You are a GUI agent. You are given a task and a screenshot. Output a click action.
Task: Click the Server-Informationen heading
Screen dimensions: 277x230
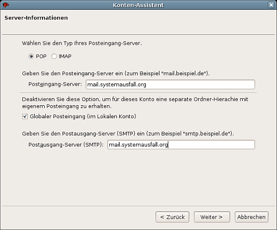click(36, 18)
